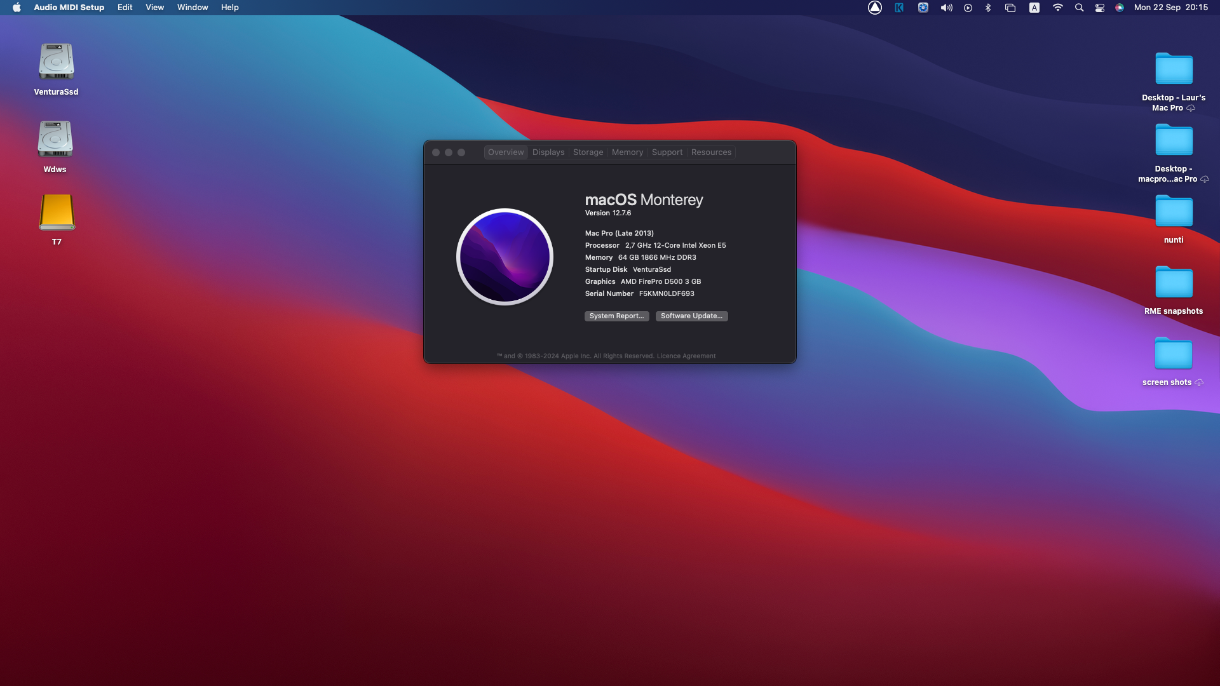Open the volume control in menu bar

946,8
